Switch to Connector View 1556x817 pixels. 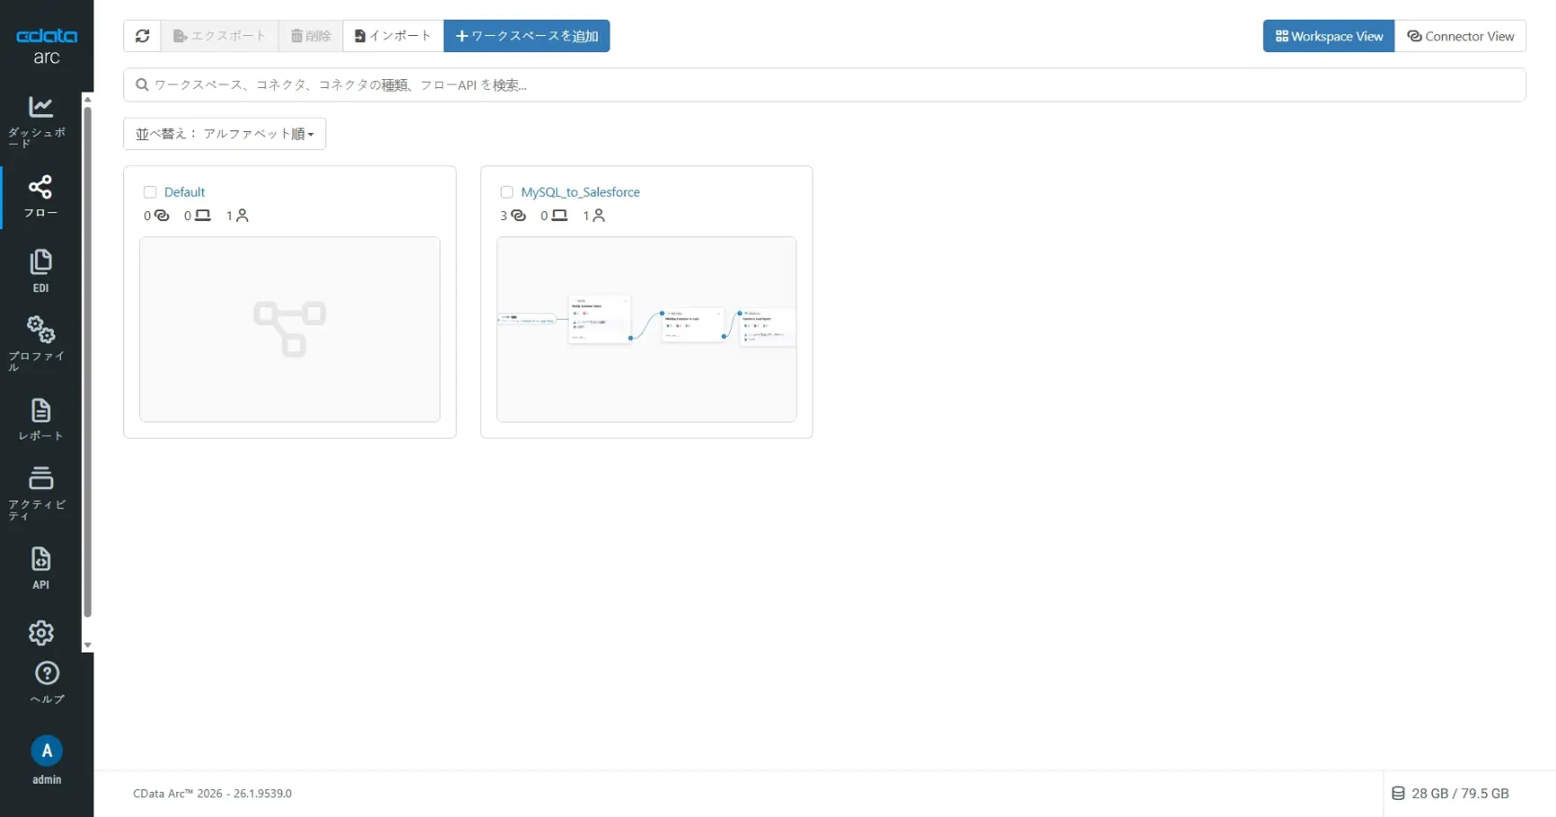[1461, 36]
